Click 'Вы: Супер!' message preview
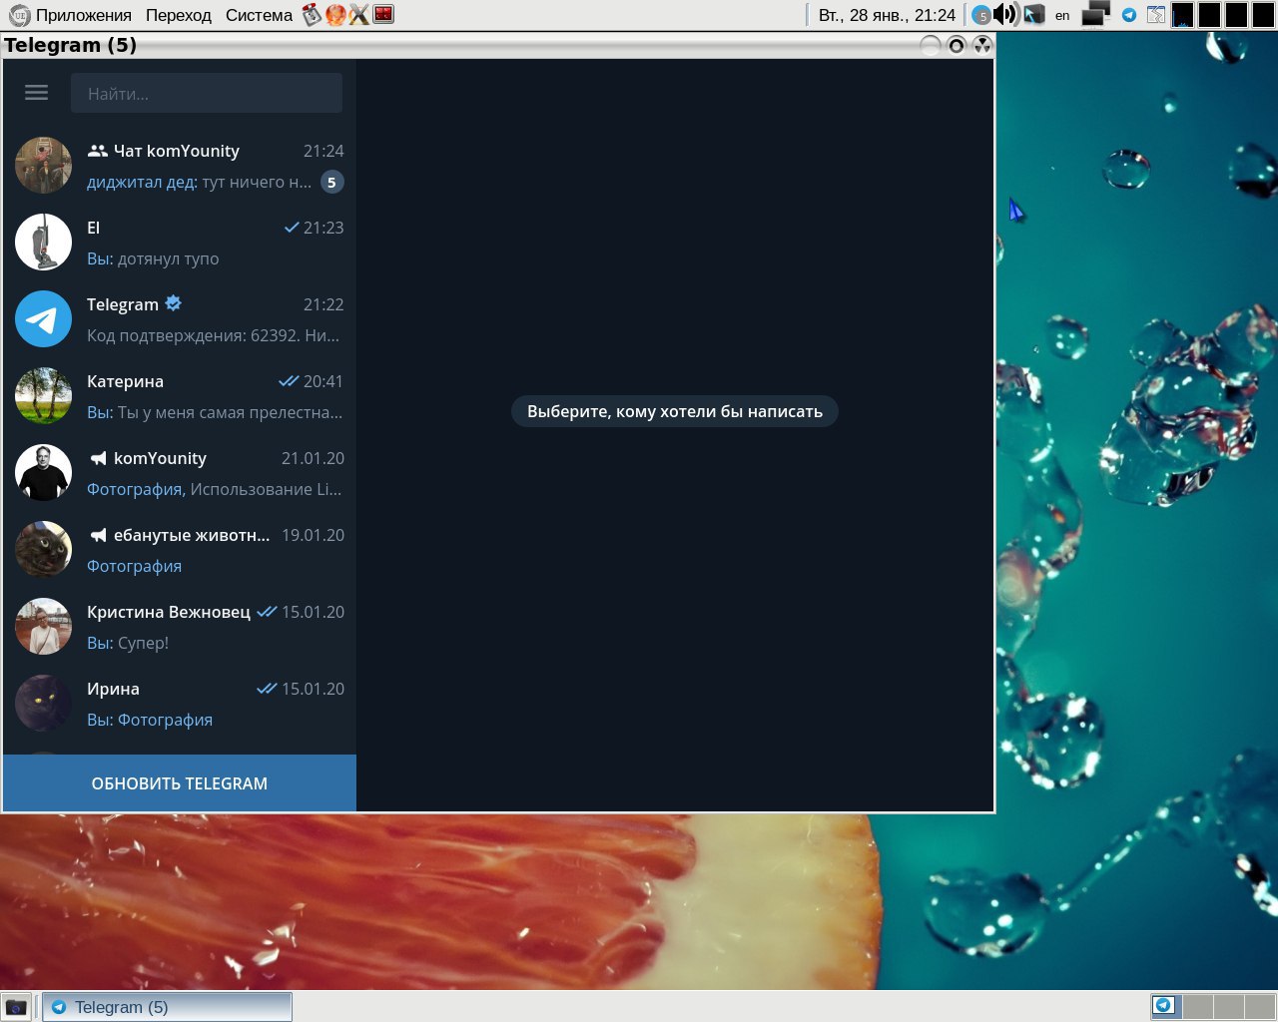1278x1022 pixels. (x=128, y=643)
